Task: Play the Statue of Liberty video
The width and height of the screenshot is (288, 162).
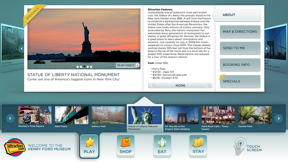Action: [x=128, y=65]
